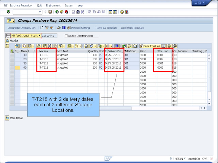Click the Material column header
This screenshot has height=163, width=218.
47,51
